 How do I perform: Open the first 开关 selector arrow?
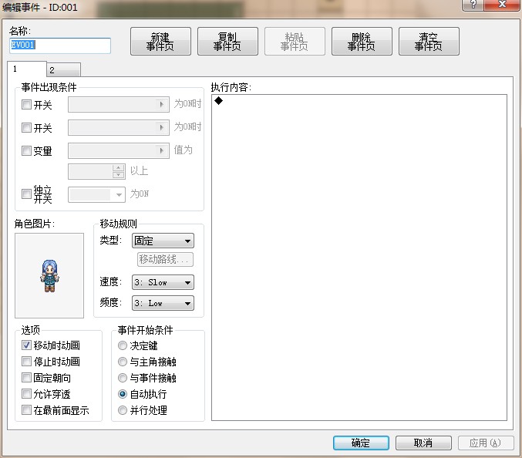click(x=162, y=105)
